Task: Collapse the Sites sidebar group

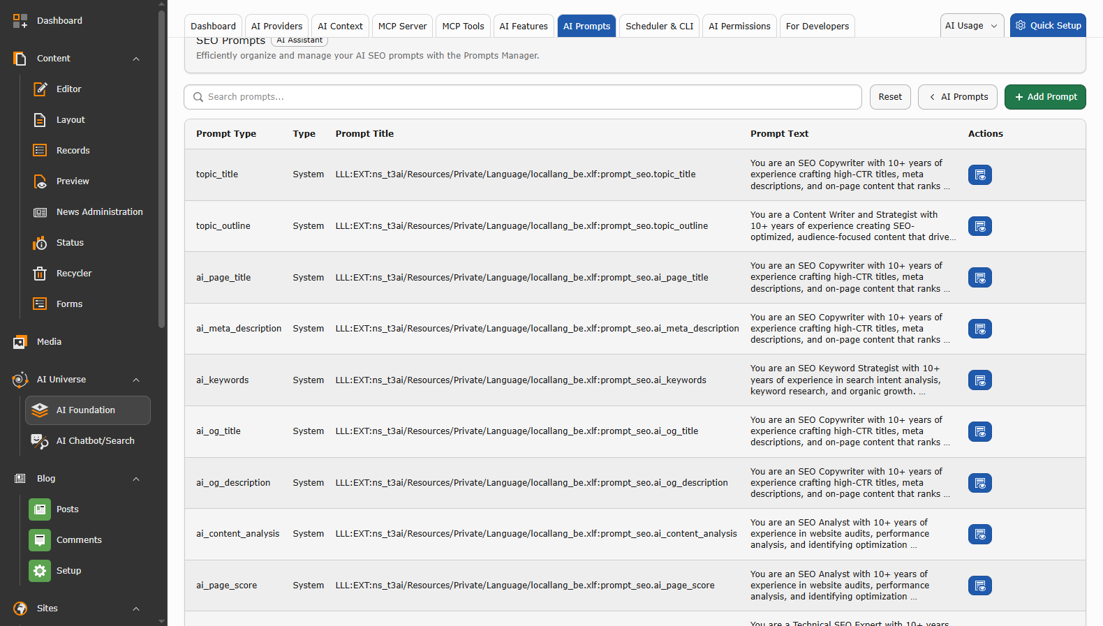Action: tap(136, 609)
